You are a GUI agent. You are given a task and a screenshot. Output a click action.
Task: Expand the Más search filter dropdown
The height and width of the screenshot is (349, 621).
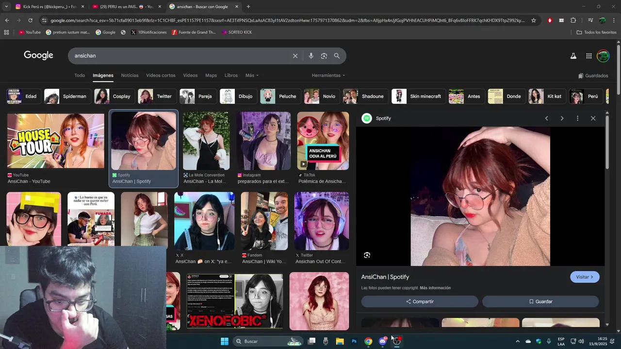(252, 76)
